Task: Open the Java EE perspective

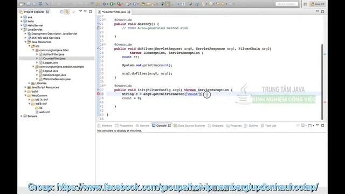Action: pyautogui.click(x=318, y=4)
